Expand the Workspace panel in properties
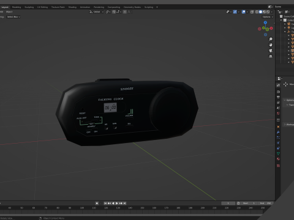Screen dimensions: 294x220 (x=285, y=124)
